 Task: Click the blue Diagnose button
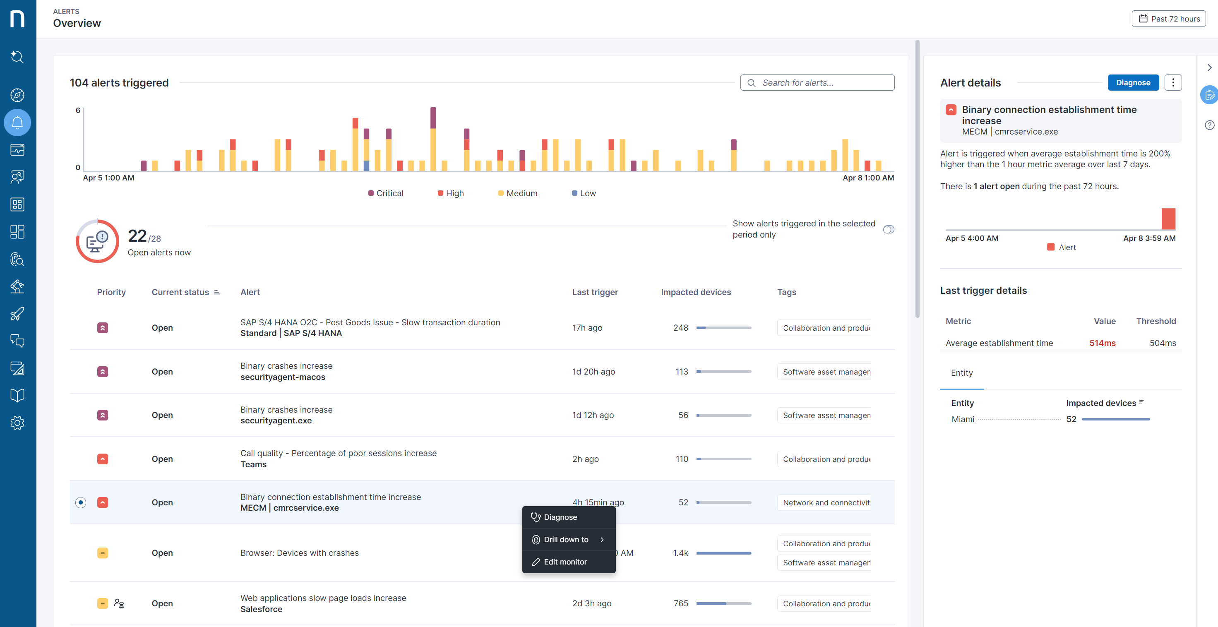tap(1133, 83)
